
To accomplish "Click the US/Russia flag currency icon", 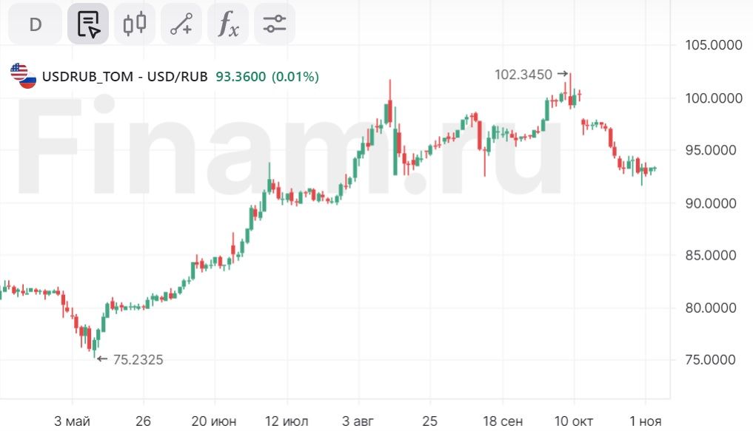I will [x=23, y=76].
